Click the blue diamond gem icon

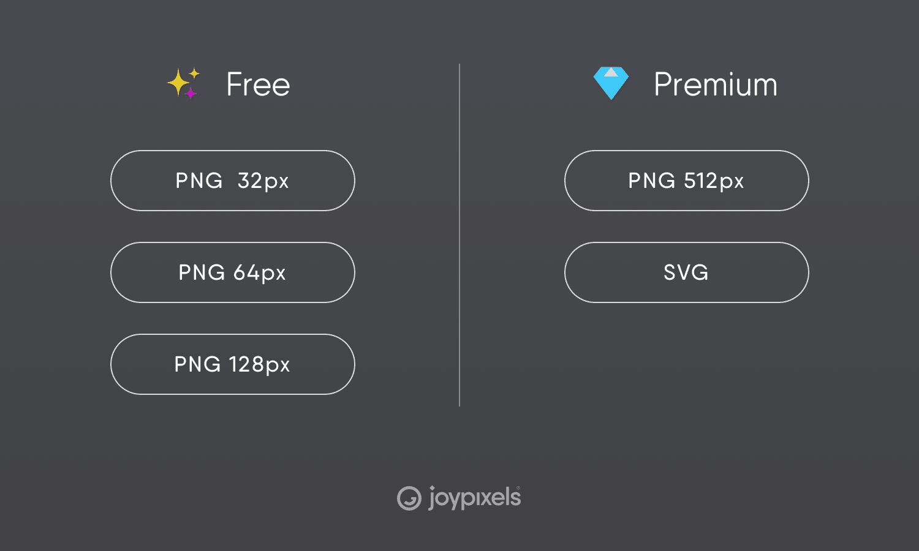611,84
